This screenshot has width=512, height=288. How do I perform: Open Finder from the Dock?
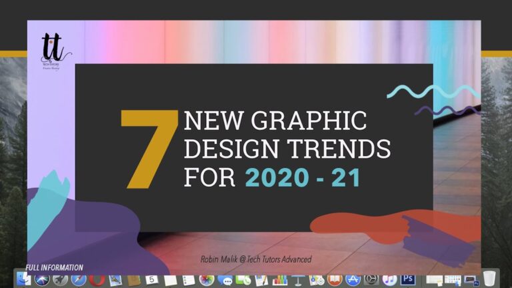pyautogui.click(x=24, y=279)
